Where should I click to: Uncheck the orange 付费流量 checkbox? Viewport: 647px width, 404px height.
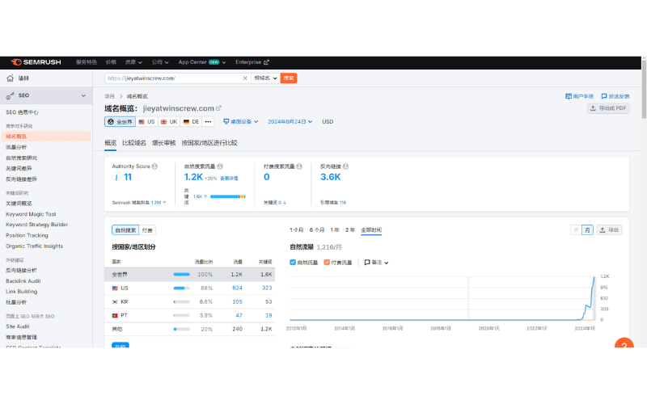(x=327, y=263)
